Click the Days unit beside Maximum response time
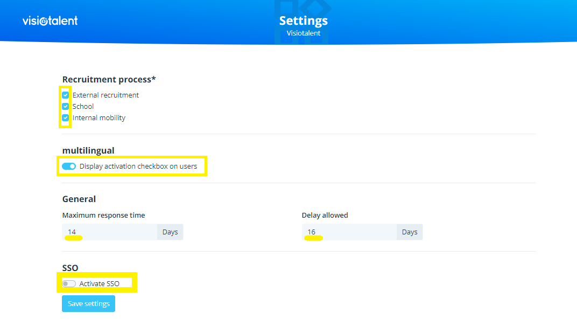The image size is (577, 326). coord(170,232)
